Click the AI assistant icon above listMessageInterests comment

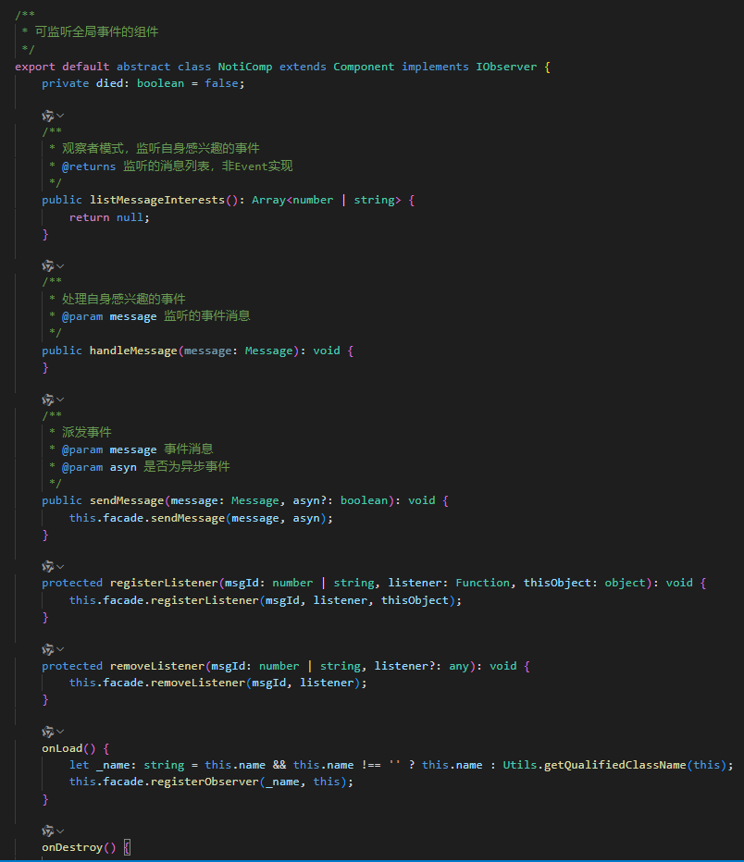(48, 116)
